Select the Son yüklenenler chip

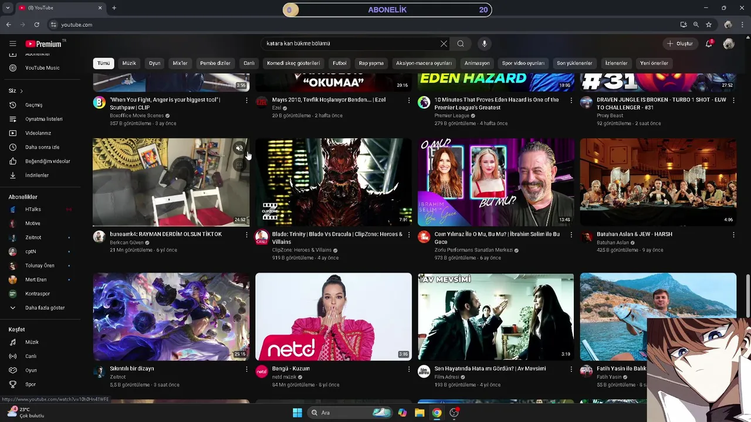[574, 63]
